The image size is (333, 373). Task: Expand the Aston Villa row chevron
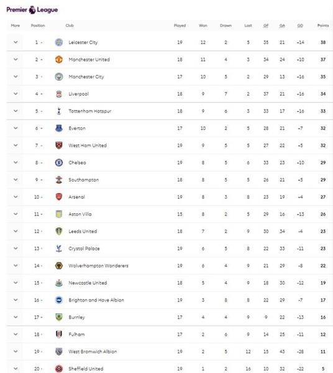click(x=16, y=214)
